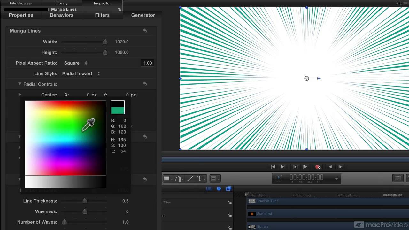Click the clock icon beside the timecode
The width and height of the screenshot is (409, 230).
(279, 178)
